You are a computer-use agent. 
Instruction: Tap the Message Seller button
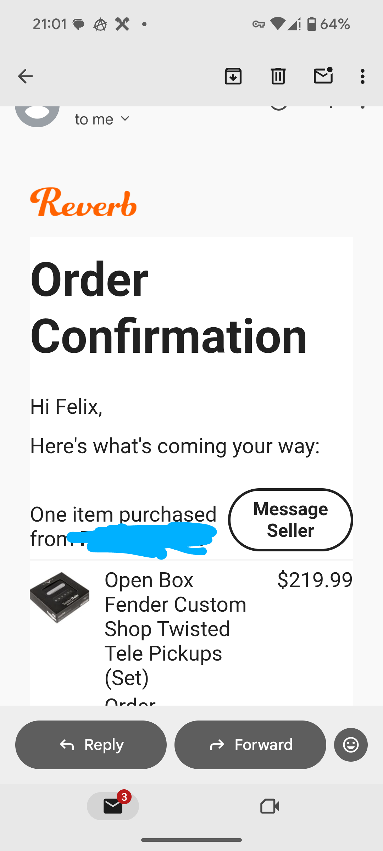coord(290,520)
